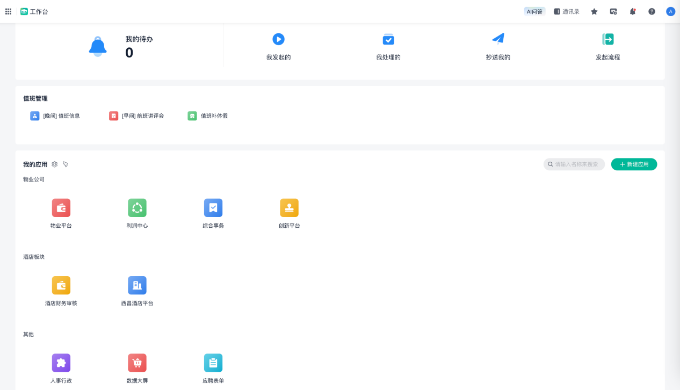
Task: Click the AI问答 button
Action: (534, 11)
